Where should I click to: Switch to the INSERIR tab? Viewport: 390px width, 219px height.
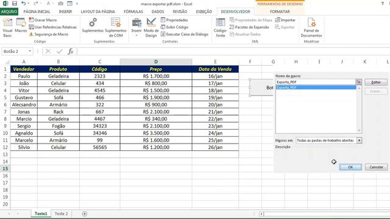[65, 12]
